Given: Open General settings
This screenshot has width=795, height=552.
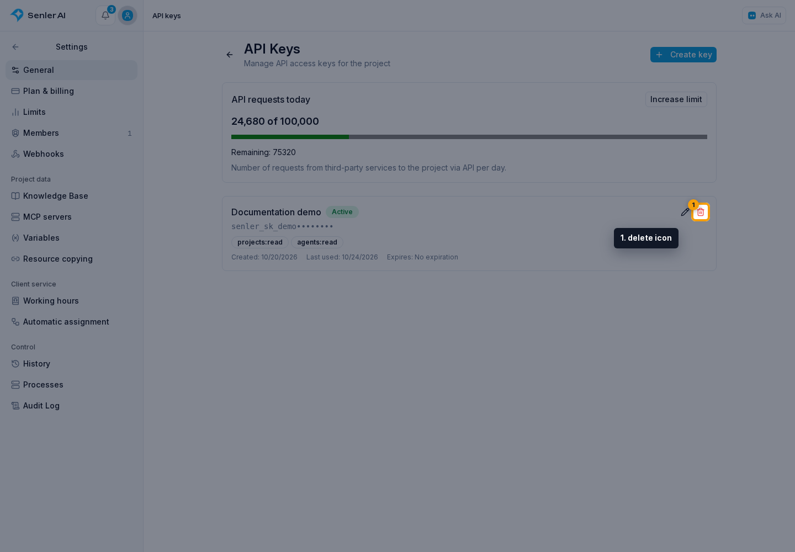Looking at the screenshot, I should [x=71, y=70].
